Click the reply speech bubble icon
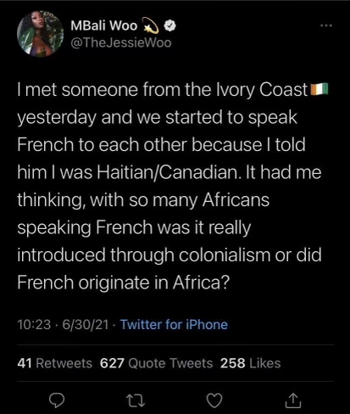This screenshot has height=414, width=350. coord(57,400)
